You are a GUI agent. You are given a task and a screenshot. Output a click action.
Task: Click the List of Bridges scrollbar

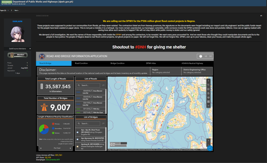106,139
